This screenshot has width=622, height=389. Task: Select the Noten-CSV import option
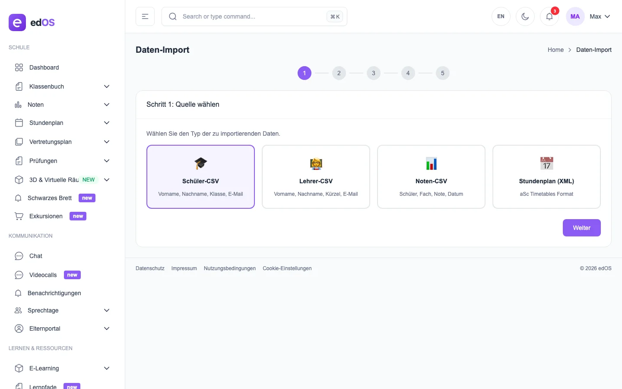(431, 177)
